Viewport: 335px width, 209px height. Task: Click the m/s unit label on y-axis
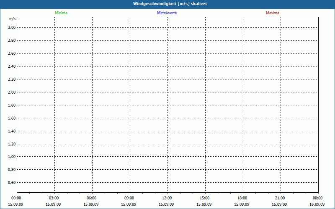pos(12,19)
